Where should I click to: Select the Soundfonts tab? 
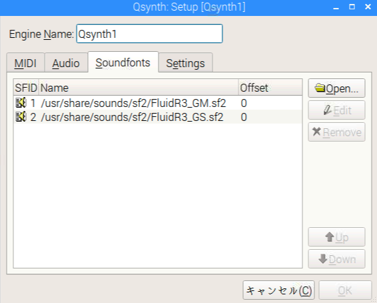tap(123, 62)
